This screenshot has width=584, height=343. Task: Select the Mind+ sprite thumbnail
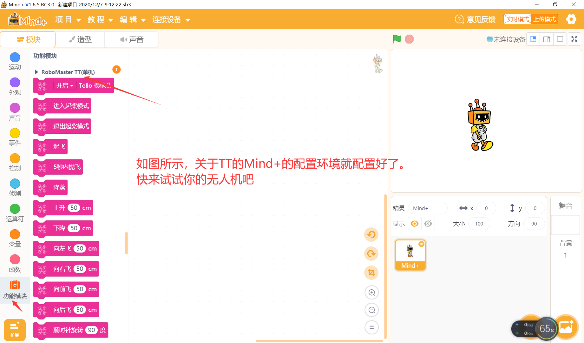point(410,255)
